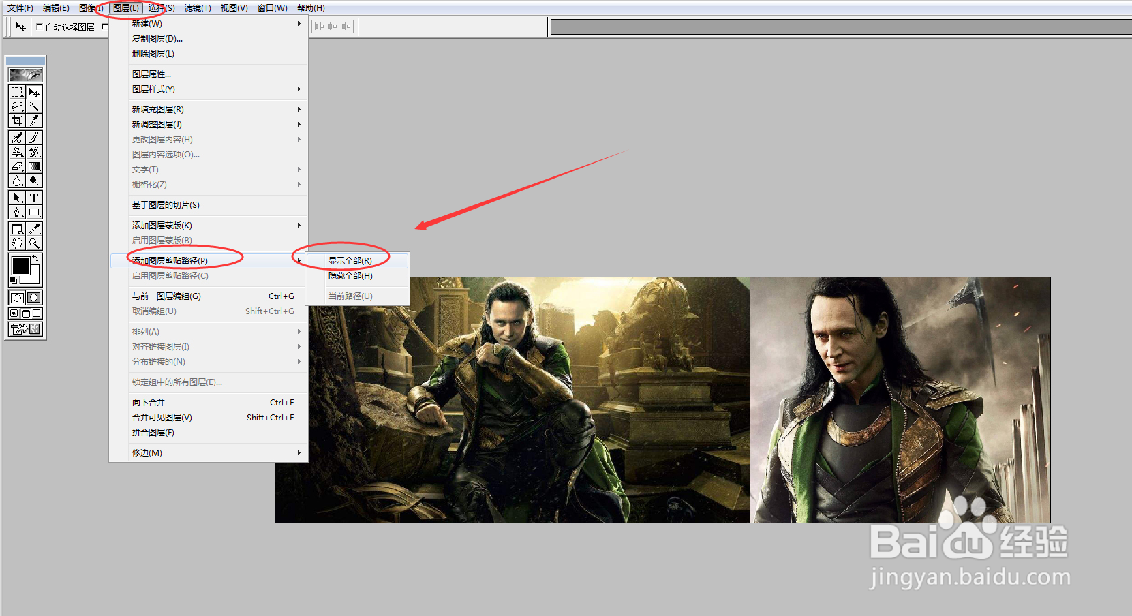This screenshot has height=616, width=1132.
Task: Select the Blur (water drop) tool
Action: [x=17, y=181]
